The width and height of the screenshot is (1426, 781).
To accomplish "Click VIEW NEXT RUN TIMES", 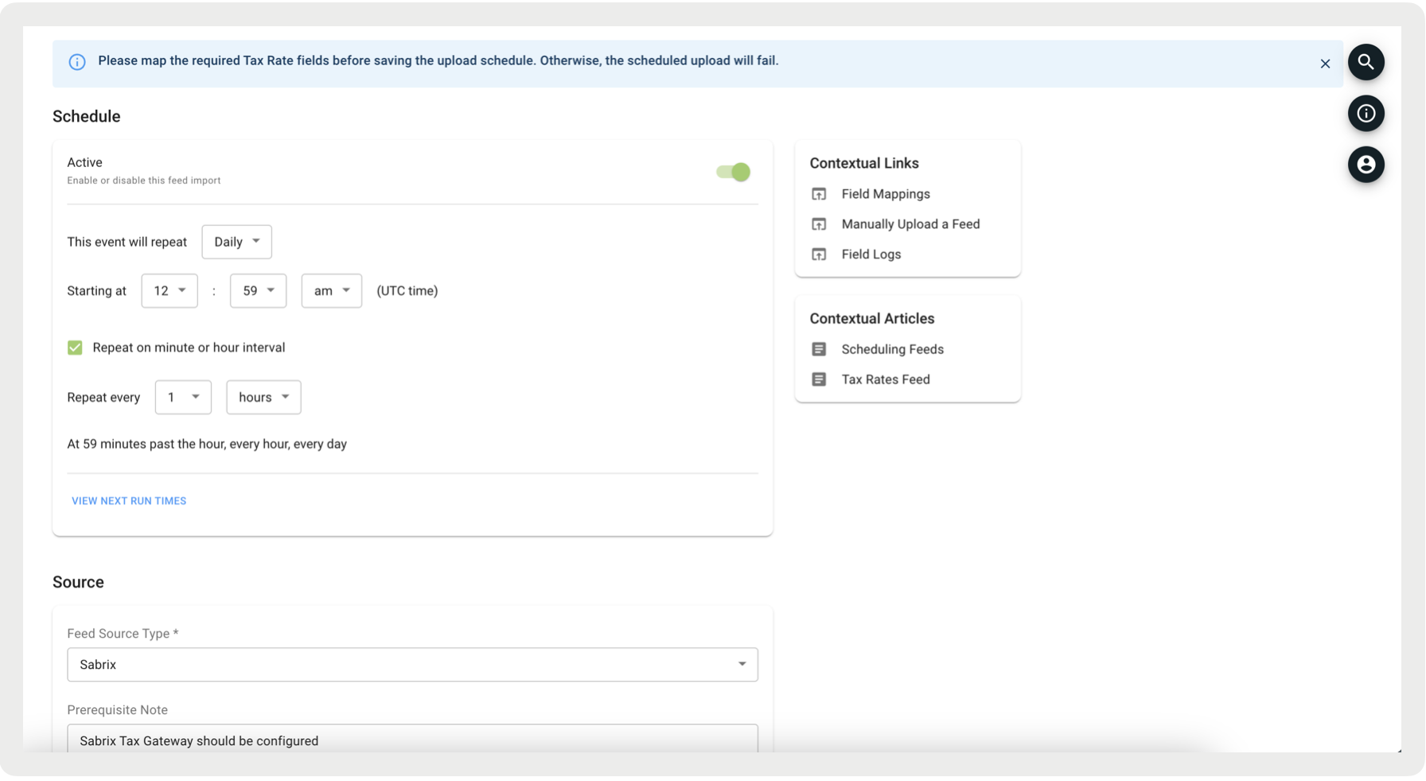I will [x=129, y=501].
